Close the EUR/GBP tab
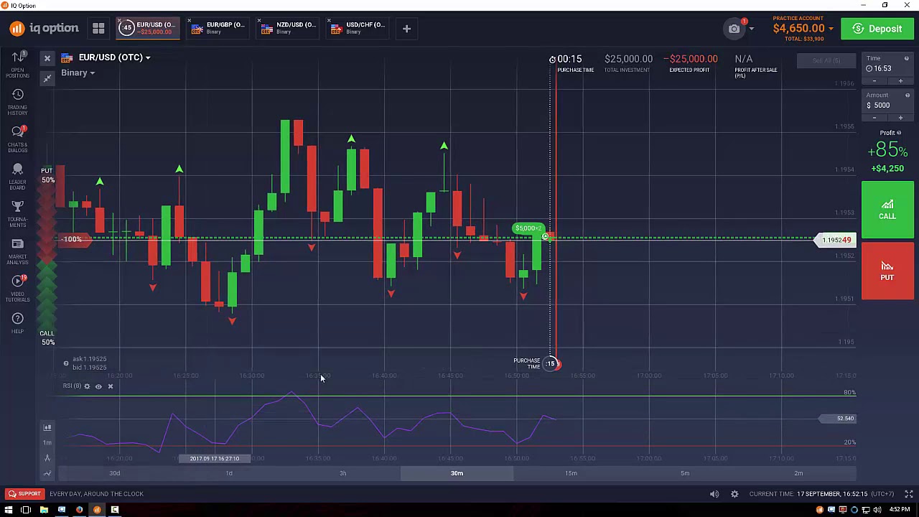The width and height of the screenshot is (919, 517). pyautogui.click(x=190, y=21)
